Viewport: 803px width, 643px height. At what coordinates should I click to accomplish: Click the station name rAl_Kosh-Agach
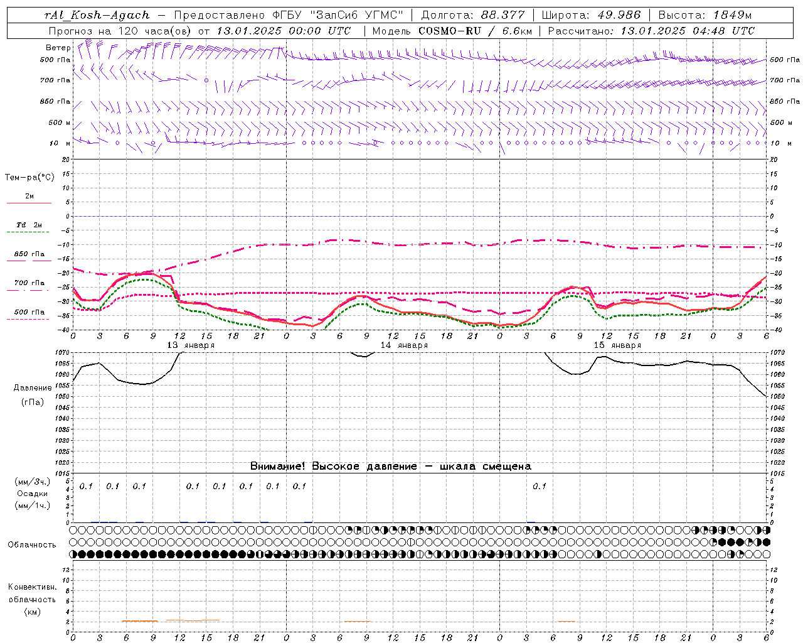click(x=97, y=15)
